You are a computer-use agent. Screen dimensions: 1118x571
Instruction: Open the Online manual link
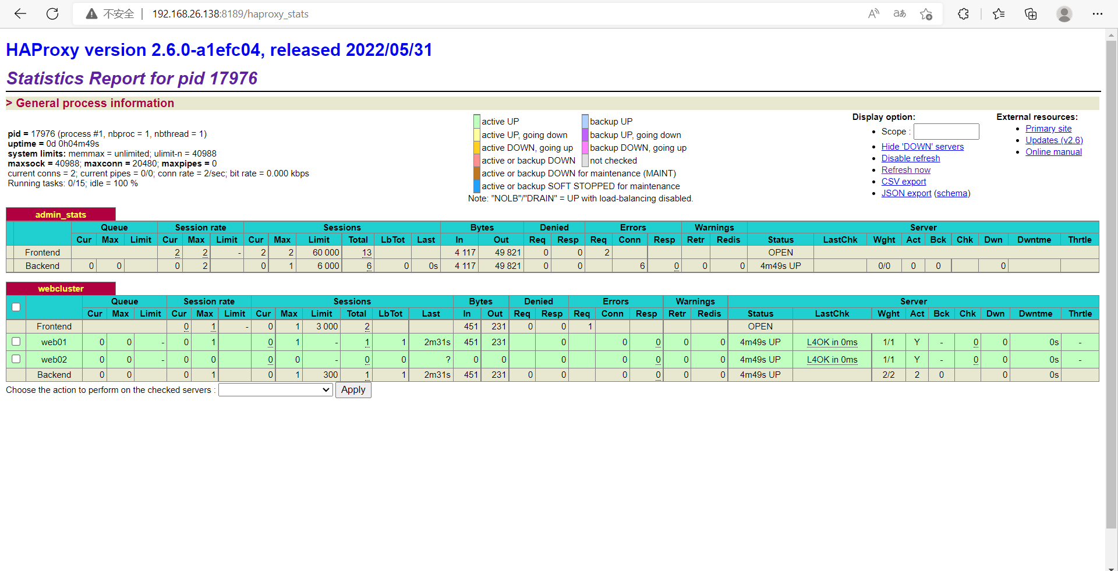tap(1054, 152)
